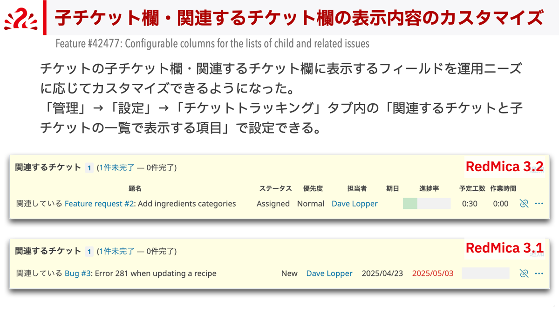
Task: Click Dave Lopper in the RedMica 3.1 row
Action: 329,274
